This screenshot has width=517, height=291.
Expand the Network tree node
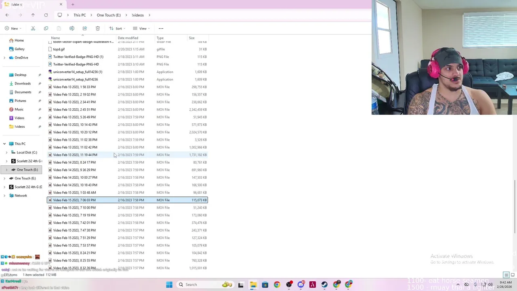click(x=4, y=196)
